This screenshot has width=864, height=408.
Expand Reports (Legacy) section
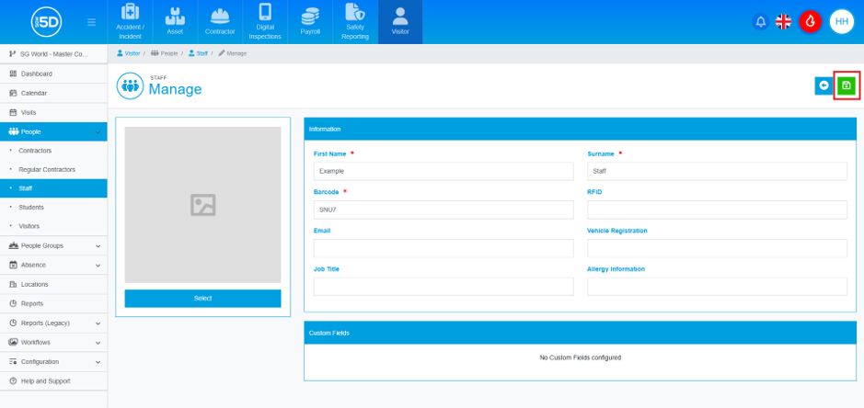53,323
